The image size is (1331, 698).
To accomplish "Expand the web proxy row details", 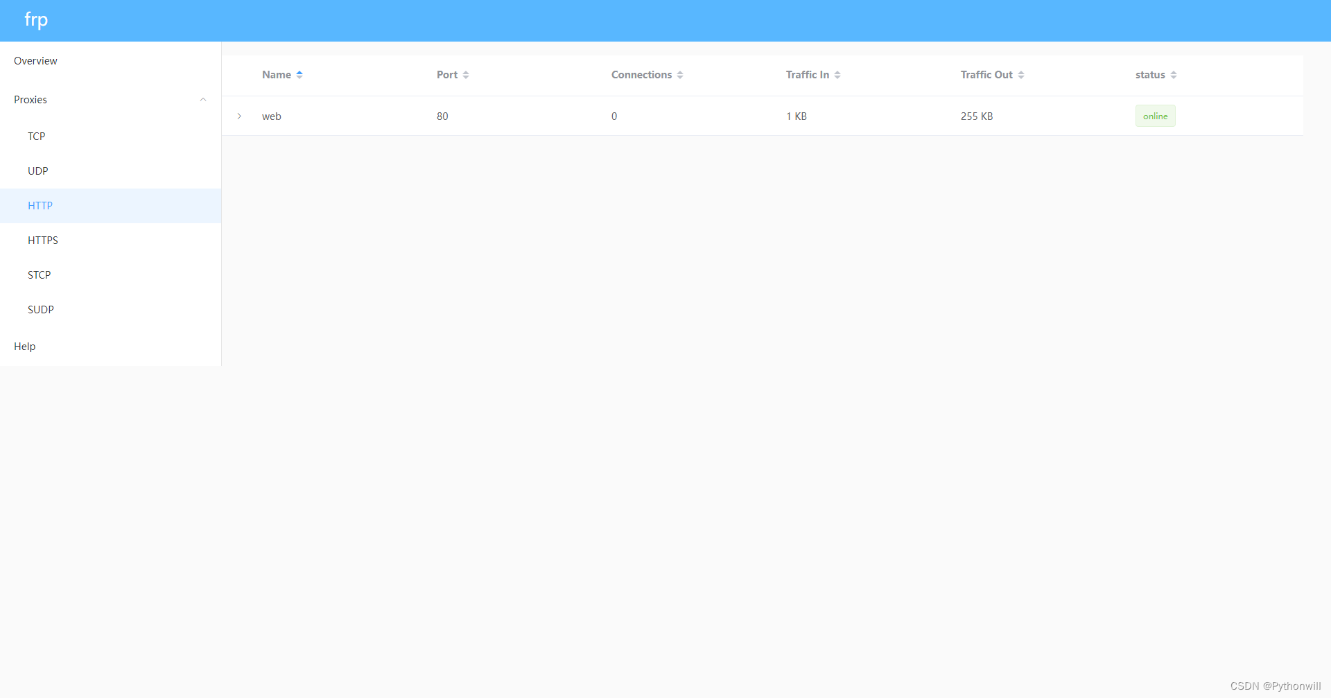I will (x=239, y=116).
